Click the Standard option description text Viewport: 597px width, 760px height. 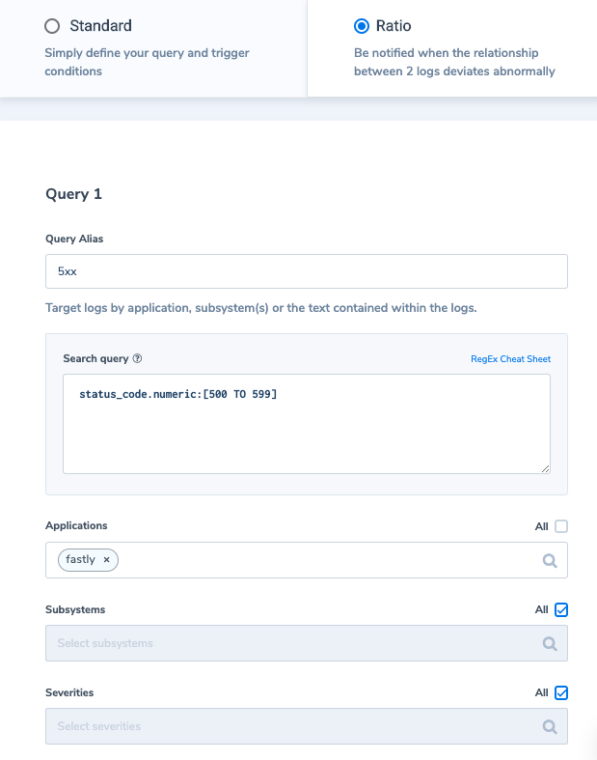[147, 62]
